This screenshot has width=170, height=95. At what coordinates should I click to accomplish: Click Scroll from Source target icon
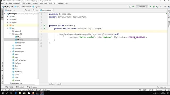pyautogui.click(x=25, y=10)
